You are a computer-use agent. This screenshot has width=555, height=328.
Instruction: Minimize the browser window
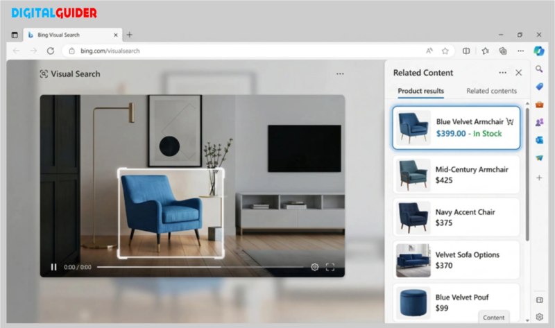501,35
